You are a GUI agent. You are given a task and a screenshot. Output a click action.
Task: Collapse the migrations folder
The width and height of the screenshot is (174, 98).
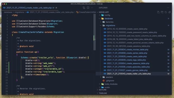tap(101, 25)
